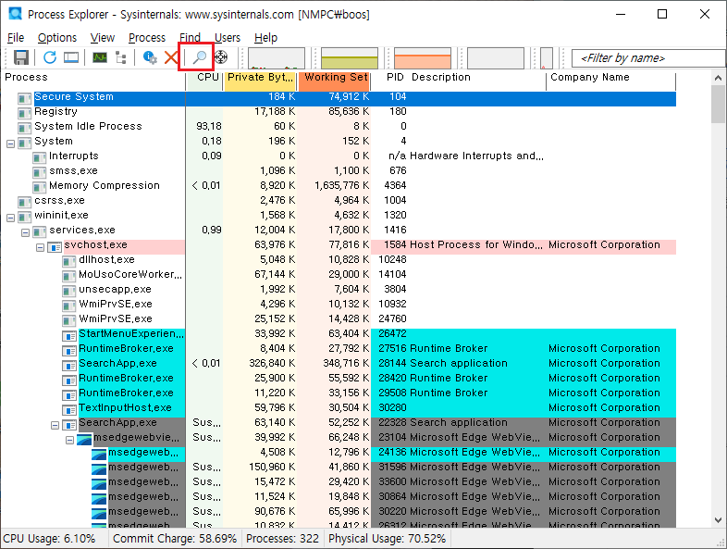Collapse the msedgewebview PID 23104 node
This screenshot has width=727, height=549.
click(70, 440)
